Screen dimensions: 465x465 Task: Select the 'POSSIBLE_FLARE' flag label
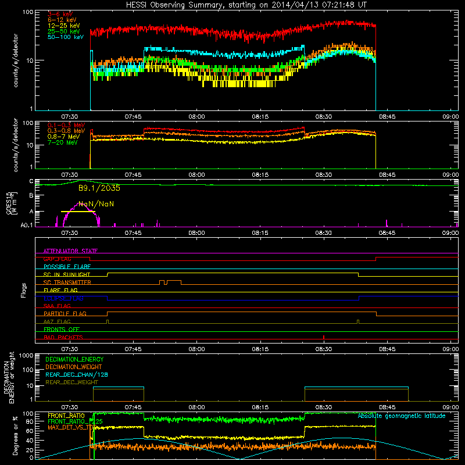point(67,267)
